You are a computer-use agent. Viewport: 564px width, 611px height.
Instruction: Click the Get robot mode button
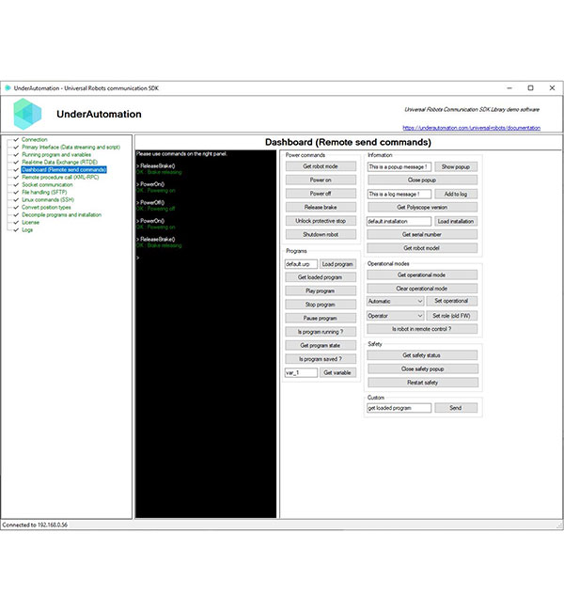coord(321,166)
